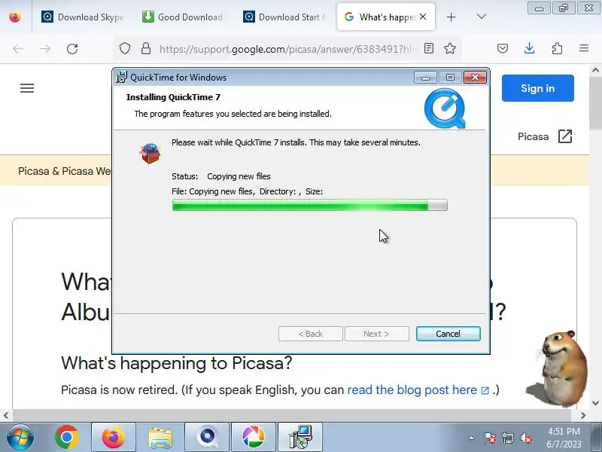The width and height of the screenshot is (602, 452).
Task: Switch to the Good Download tab
Action: pos(183,17)
